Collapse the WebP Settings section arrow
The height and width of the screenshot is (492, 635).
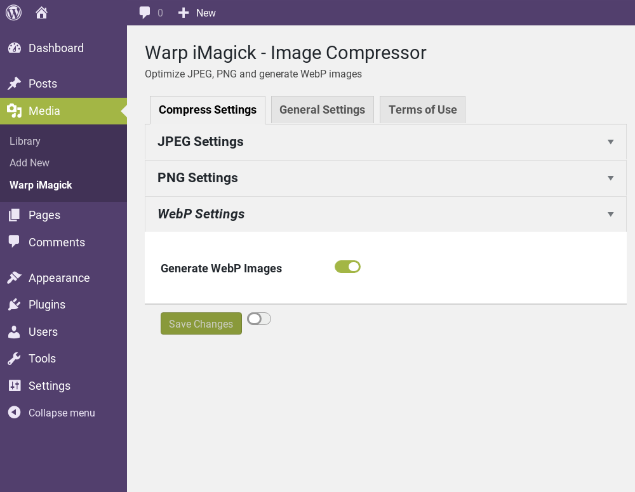click(610, 215)
